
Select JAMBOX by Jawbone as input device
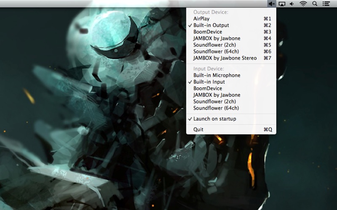[231, 95]
